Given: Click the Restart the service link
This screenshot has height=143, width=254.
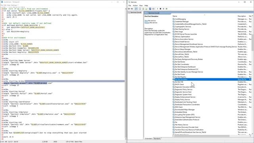Looking at the screenshot, I should coord(147,23).
